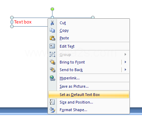Click the left-middle square resize handle
Screen dimensions: 142x126
pos(12,22)
